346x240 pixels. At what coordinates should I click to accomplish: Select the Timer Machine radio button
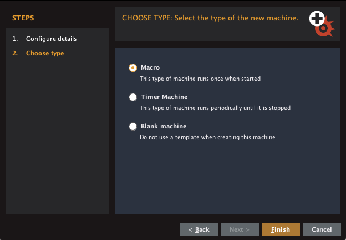[x=133, y=97]
